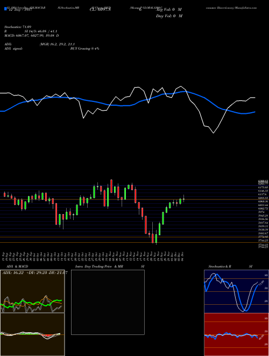
Task: Click the 5974 price axis label
Action: [x=261, y=212]
